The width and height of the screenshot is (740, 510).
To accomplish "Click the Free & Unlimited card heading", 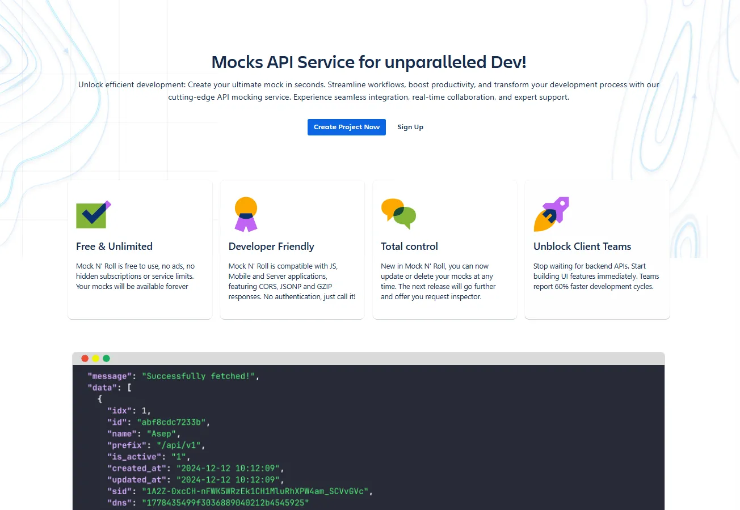I will [x=114, y=246].
